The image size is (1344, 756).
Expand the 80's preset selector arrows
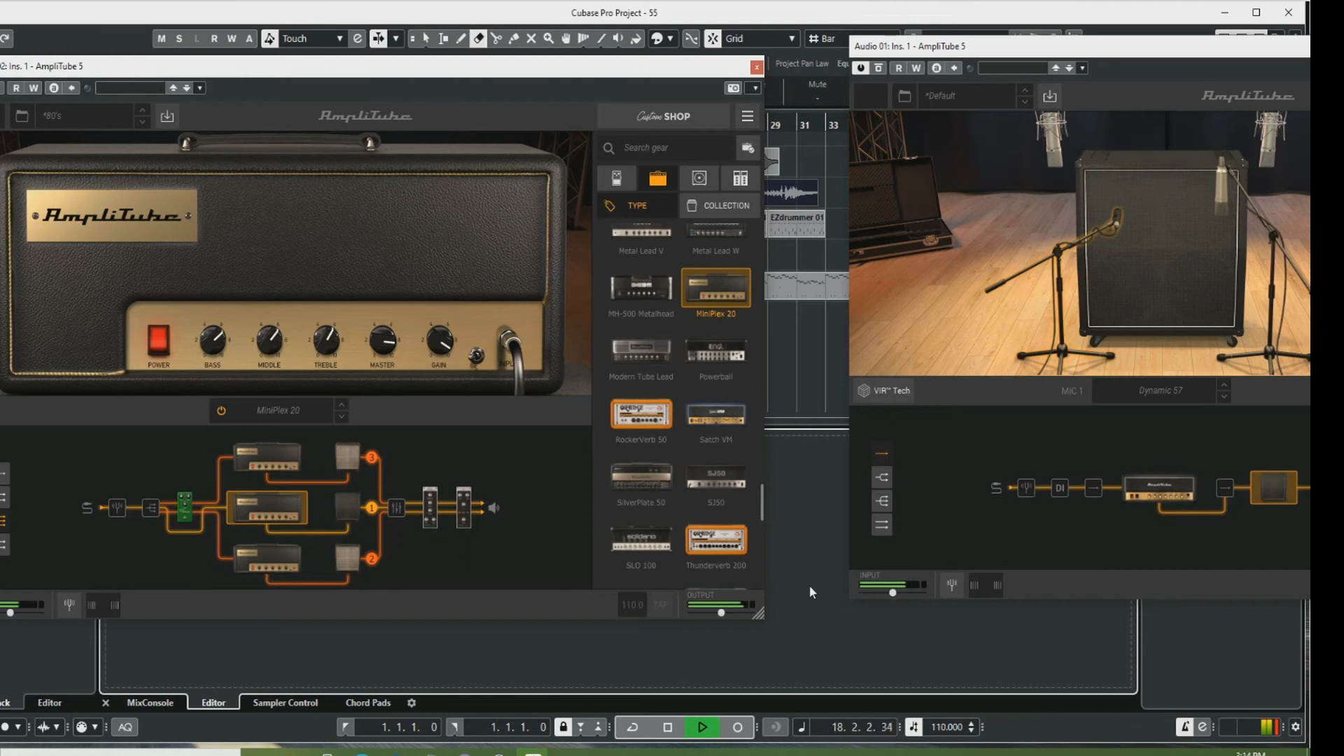click(x=142, y=115)
